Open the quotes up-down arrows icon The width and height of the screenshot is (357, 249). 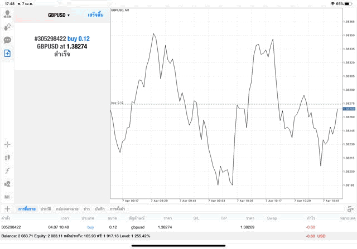7,27
